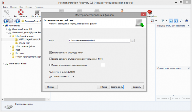Click the red Help button icon
The image size is (192, 112).
pos(150,12)
